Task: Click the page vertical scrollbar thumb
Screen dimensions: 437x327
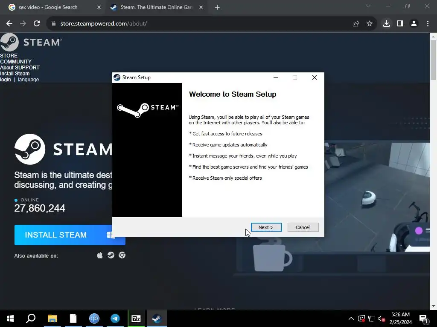Action: tap(433, 60)
